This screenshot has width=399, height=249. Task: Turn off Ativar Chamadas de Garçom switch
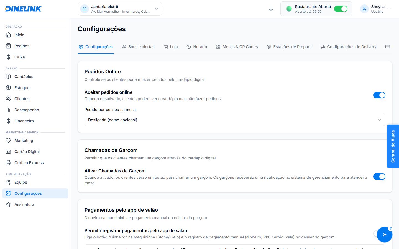point(379,177)
